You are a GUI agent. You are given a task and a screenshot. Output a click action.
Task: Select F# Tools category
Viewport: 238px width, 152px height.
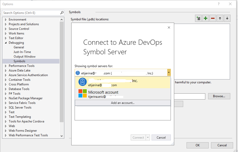tap(14, 94)
